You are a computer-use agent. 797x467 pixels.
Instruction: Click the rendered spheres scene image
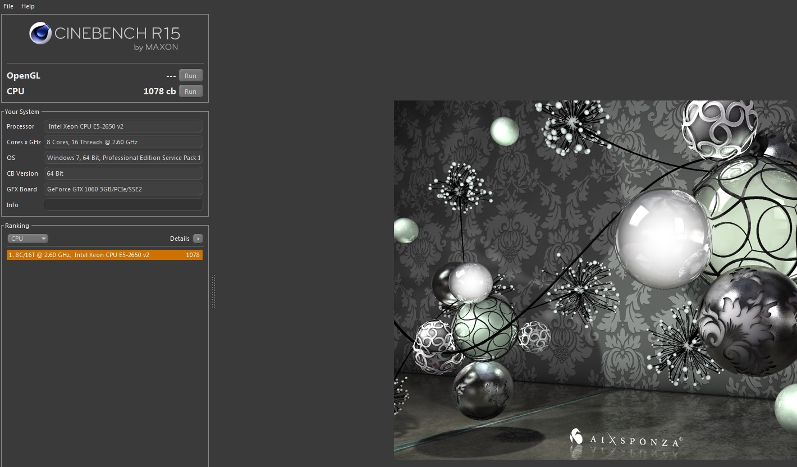[x=596, y=280]
